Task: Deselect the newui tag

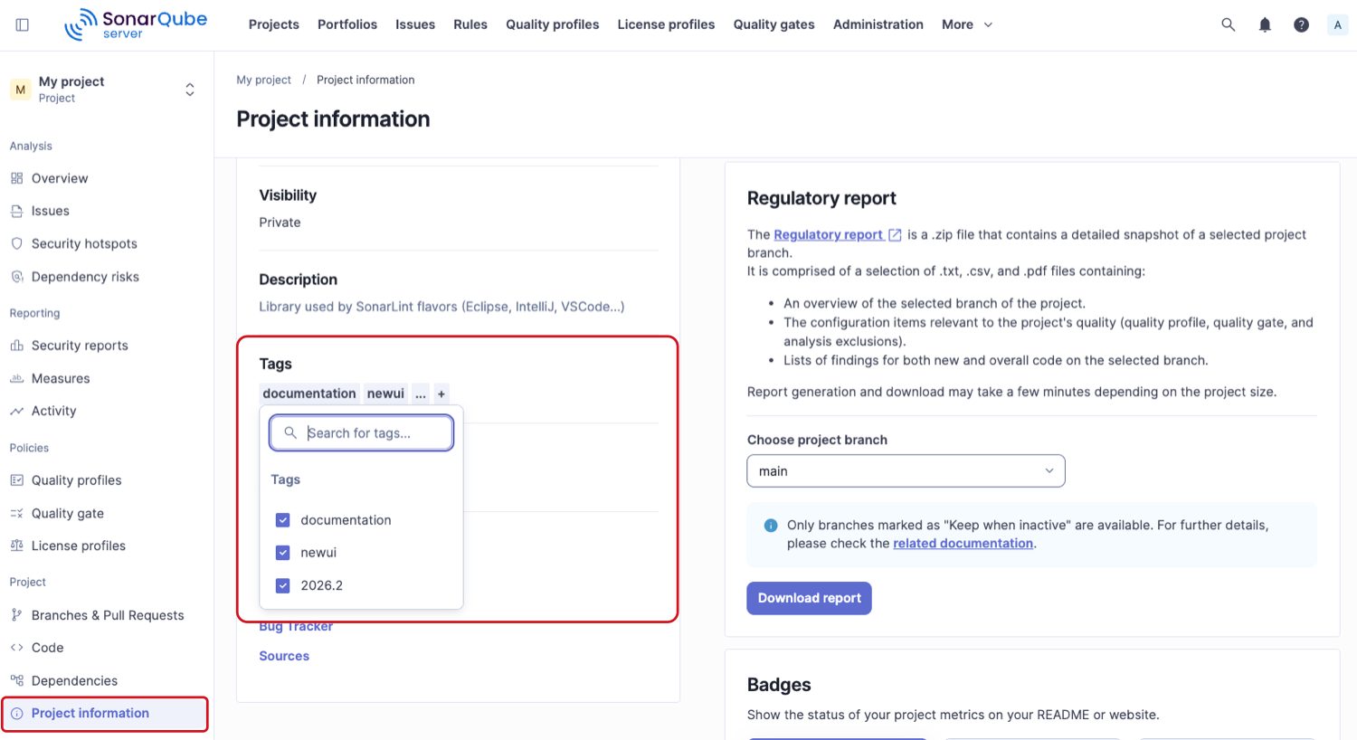Action: pyautogui.click(x=282, y=552)
